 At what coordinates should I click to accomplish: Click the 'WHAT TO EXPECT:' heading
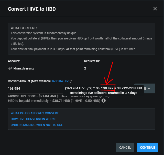(24, 28)
